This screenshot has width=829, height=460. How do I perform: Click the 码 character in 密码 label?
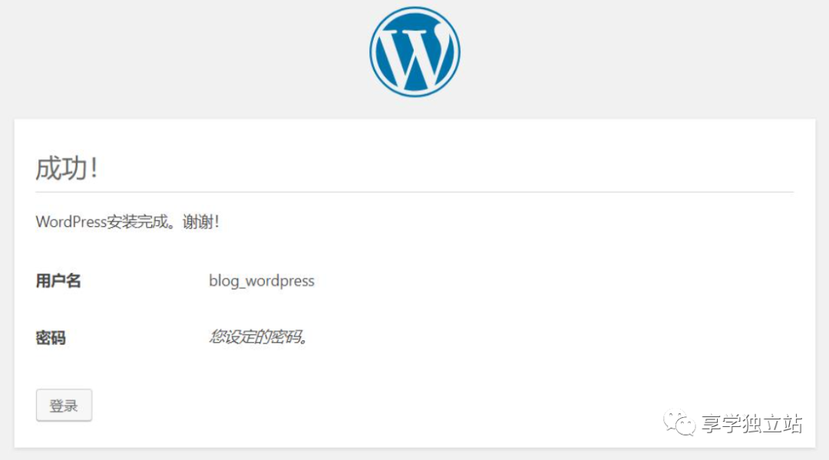pyautogui.click(x=58, y=337)
